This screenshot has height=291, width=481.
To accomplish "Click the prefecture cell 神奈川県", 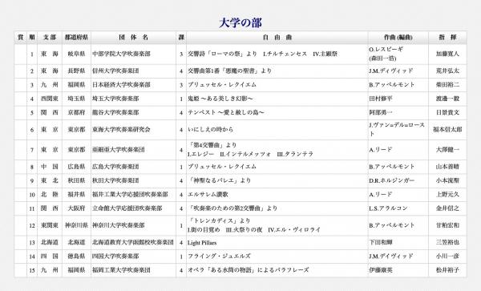I will (76, 225).
